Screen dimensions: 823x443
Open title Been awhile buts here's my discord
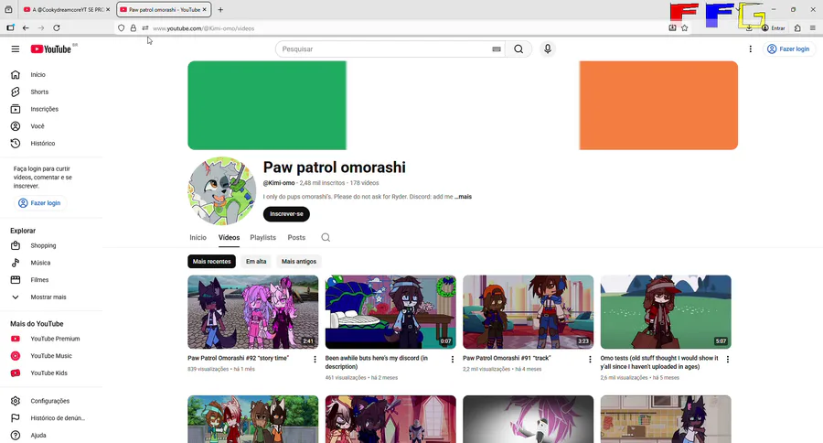click(x=377, y=362)
